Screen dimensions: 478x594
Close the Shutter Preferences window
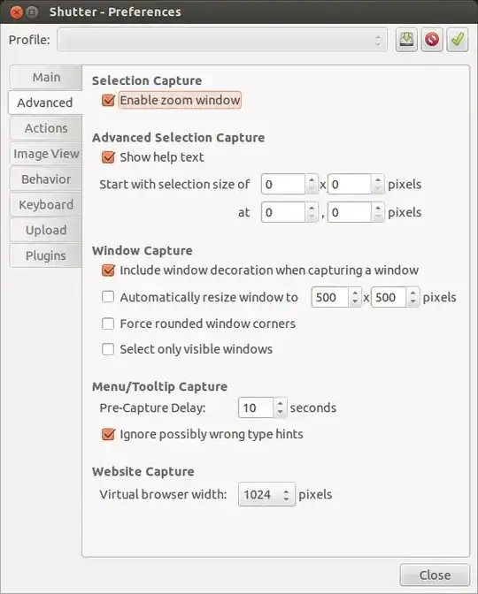[16, 12]
